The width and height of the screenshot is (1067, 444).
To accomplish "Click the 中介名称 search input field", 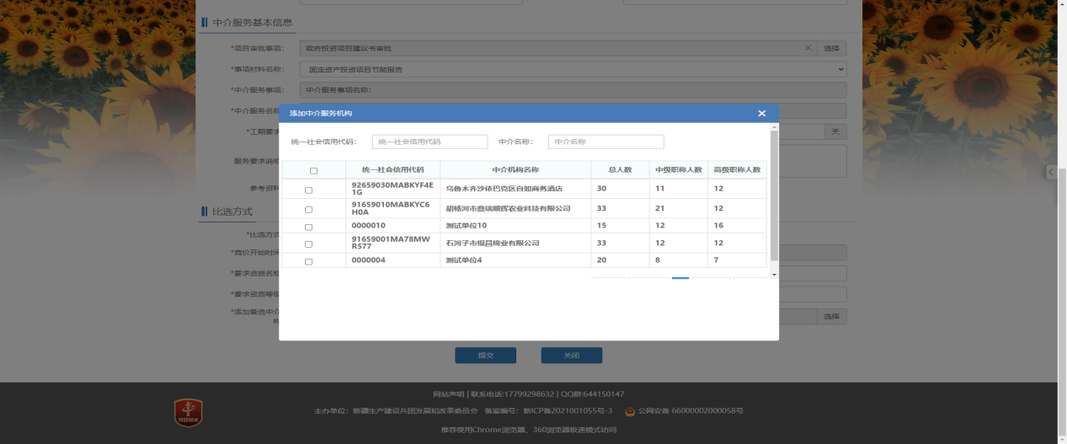I will coord(606,142).
